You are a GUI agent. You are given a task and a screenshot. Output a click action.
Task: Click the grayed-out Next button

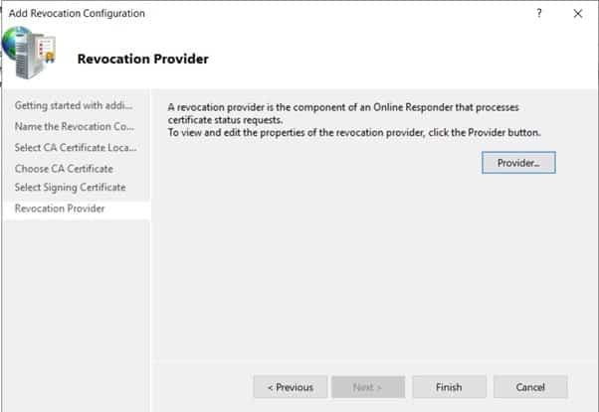(x=369, y=387)
